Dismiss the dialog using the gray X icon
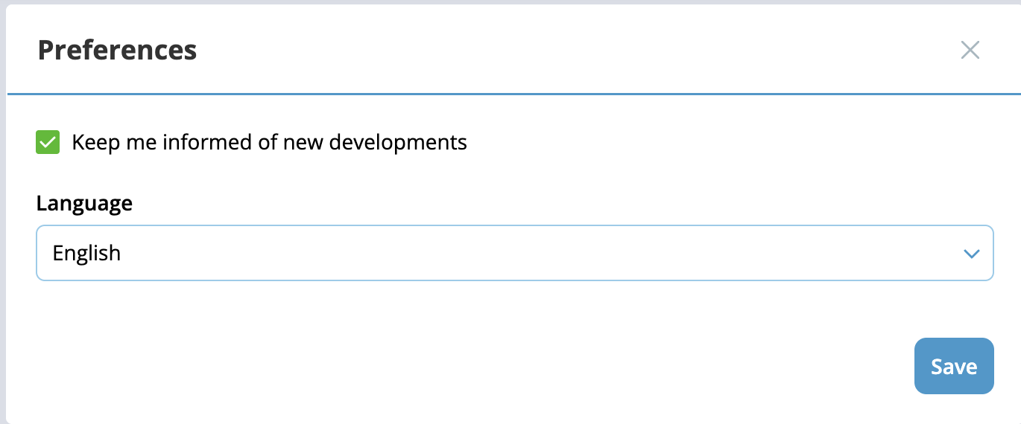1021x424 pixels. tap(970, 50)
